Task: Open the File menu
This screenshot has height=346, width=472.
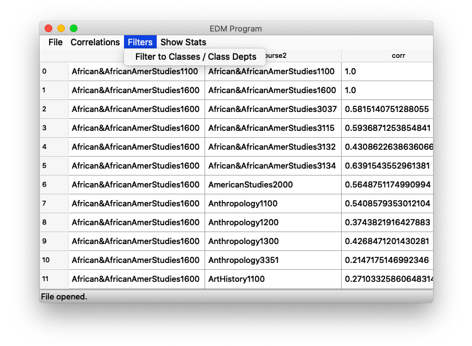Action: (x=55, y=42)
